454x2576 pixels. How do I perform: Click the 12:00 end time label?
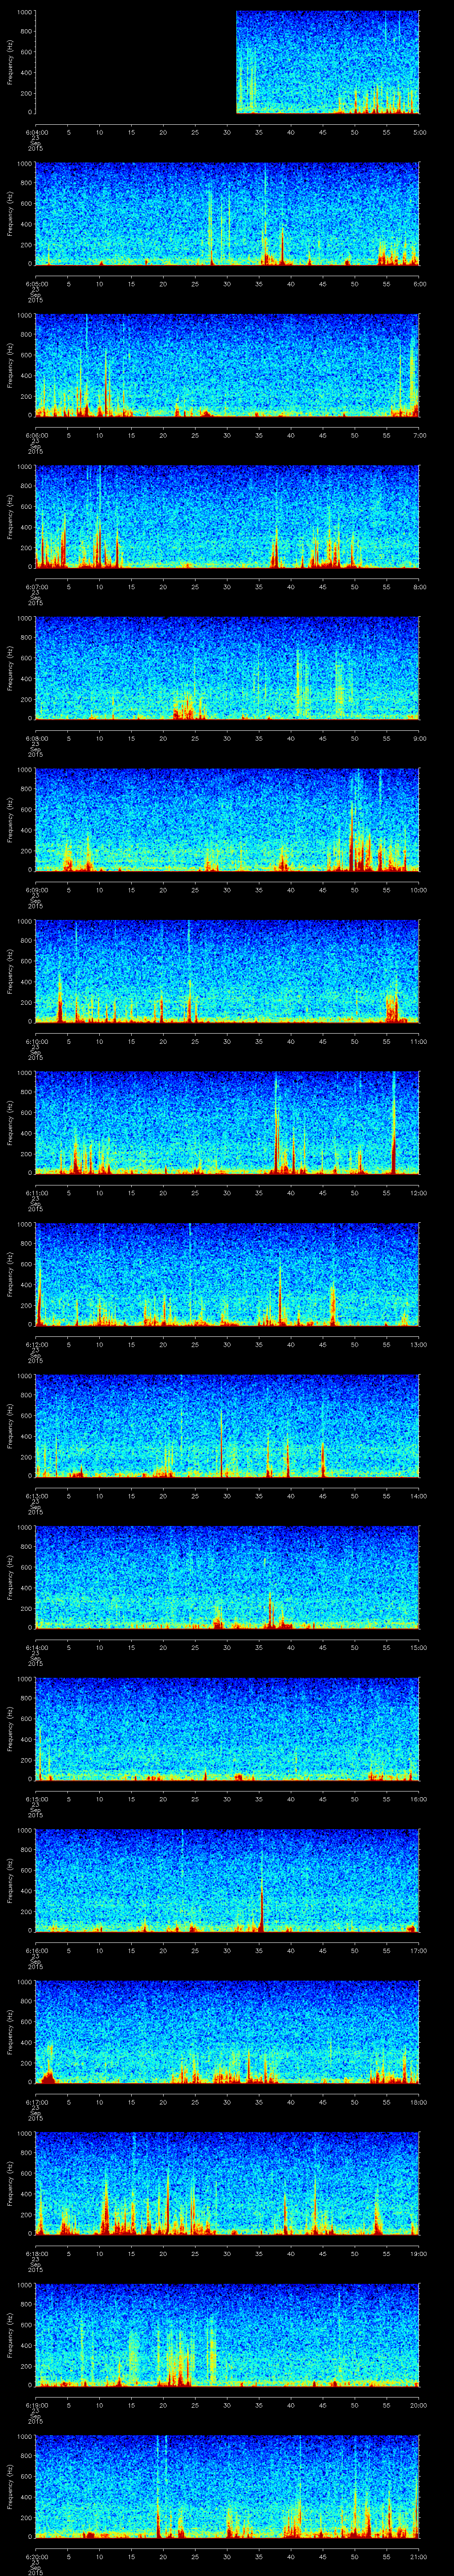[x=418, y=1193]
